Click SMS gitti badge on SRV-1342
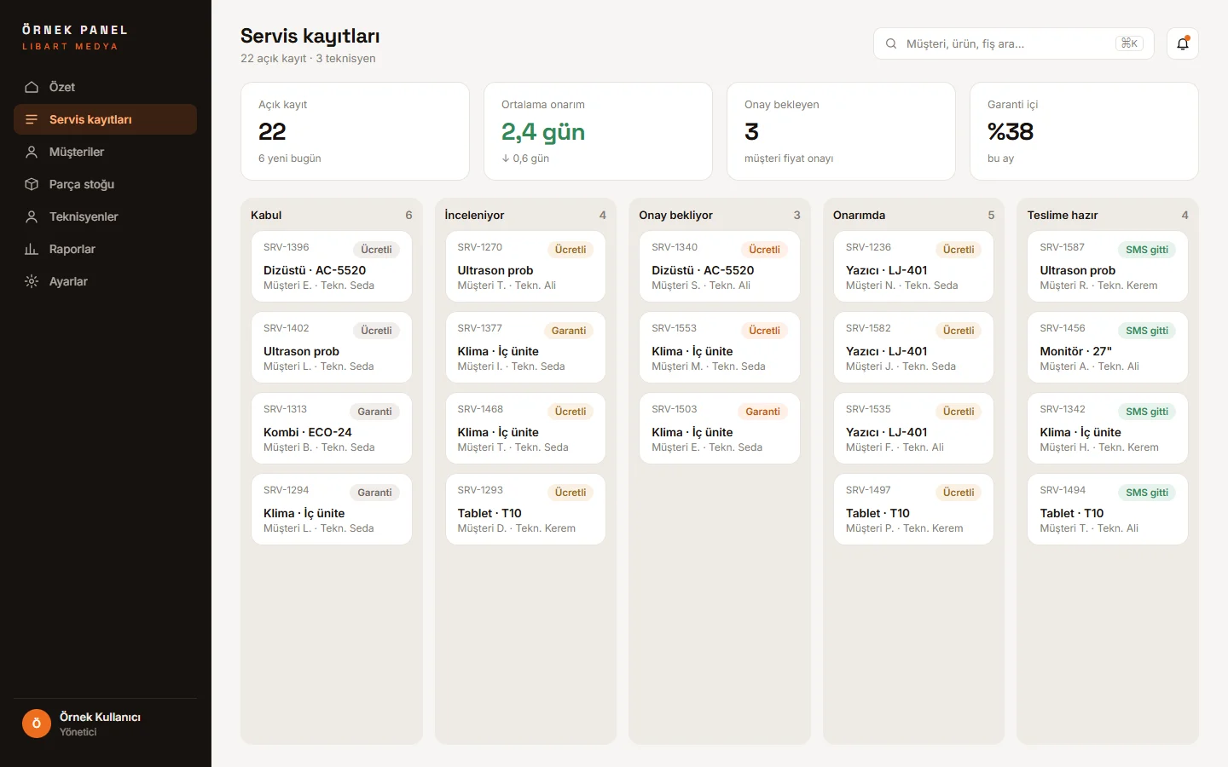 point(1147,412)
